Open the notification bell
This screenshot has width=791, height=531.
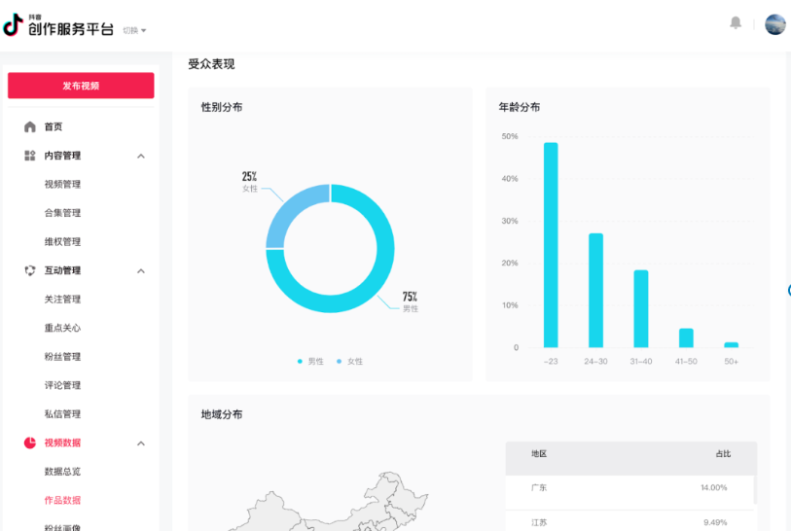(x=736, y=22)
